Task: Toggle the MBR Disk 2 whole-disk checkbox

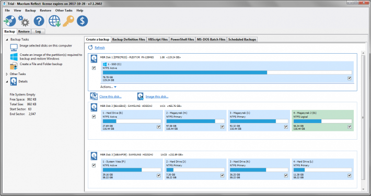Action: (94, 117)
